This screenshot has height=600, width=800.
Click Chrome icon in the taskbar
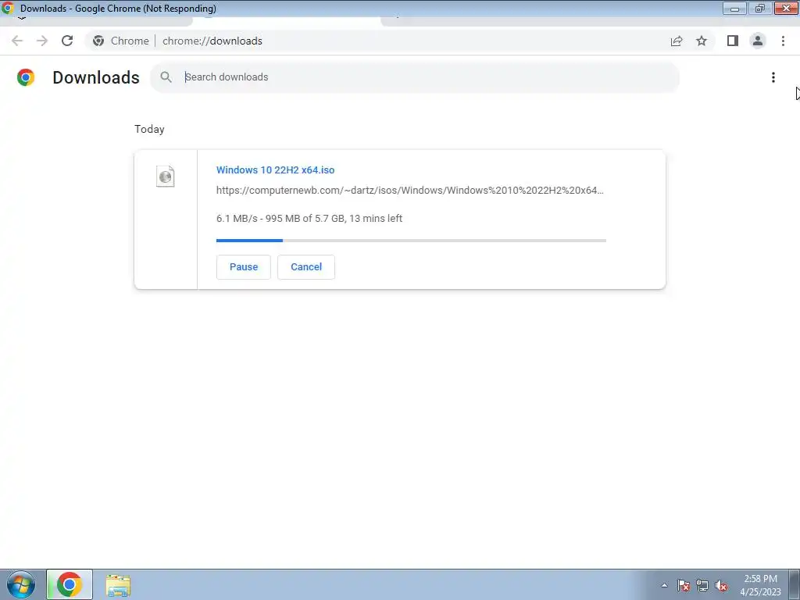[70, 584]
